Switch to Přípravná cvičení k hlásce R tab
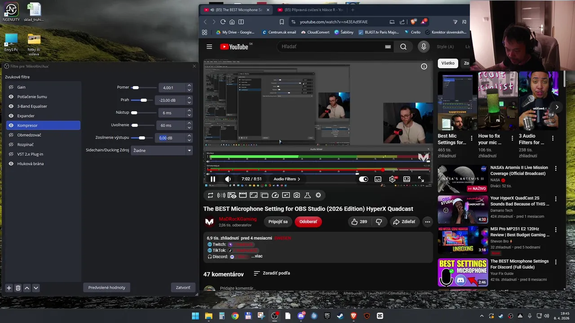 310,9
